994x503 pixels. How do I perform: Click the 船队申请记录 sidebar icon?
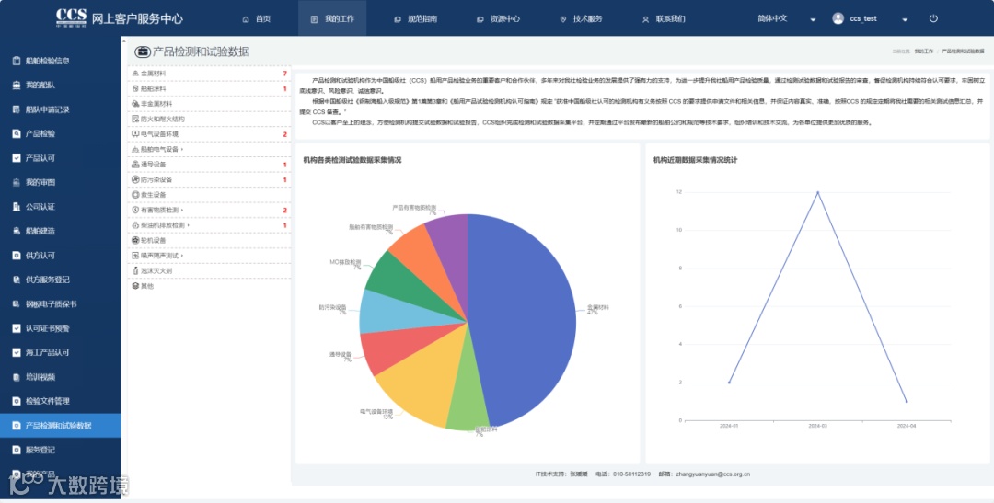(17, 109)
